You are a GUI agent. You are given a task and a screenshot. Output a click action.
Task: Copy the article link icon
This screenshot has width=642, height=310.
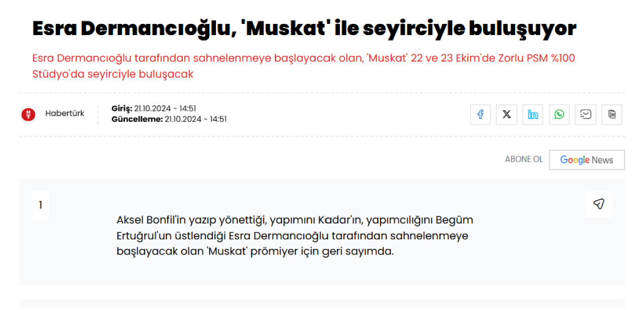pos(612,115)
